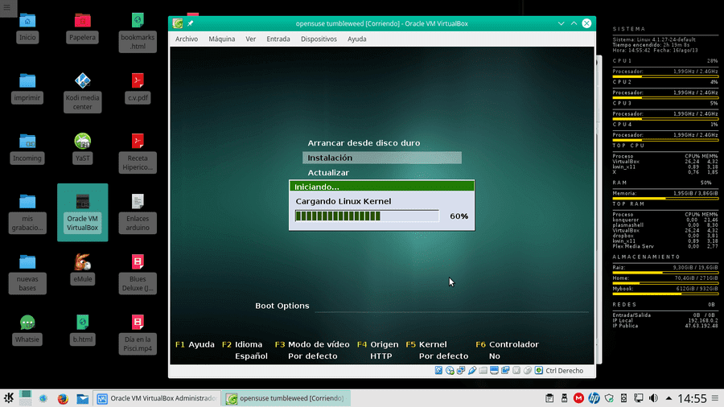Click the network adapters status icon

(461, 371)
